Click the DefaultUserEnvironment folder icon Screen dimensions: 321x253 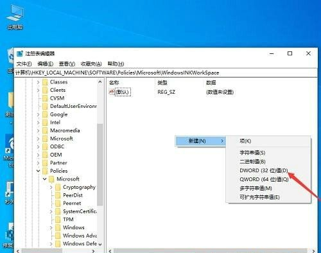click(45, 106)
